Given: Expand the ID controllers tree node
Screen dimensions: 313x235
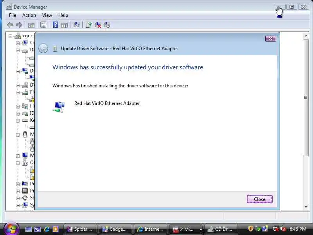Looking at the screenshot, I should 18,114.
